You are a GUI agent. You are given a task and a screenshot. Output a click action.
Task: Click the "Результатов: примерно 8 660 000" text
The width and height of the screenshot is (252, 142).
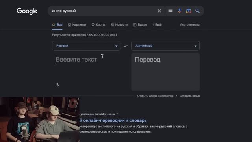pos(84,35)
